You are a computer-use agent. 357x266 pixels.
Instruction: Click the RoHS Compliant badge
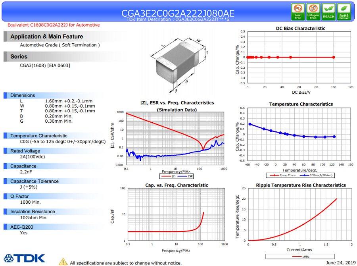click(x=344, y=12)
